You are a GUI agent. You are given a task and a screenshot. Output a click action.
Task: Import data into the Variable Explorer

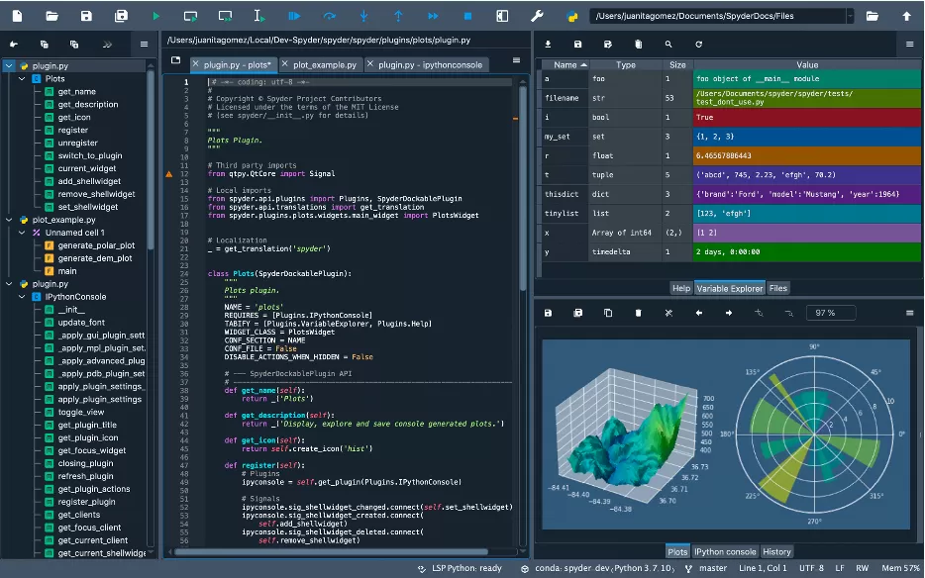(548, 45)
